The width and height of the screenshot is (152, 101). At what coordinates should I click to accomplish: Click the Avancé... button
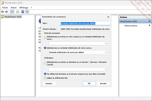click(49, 83)
